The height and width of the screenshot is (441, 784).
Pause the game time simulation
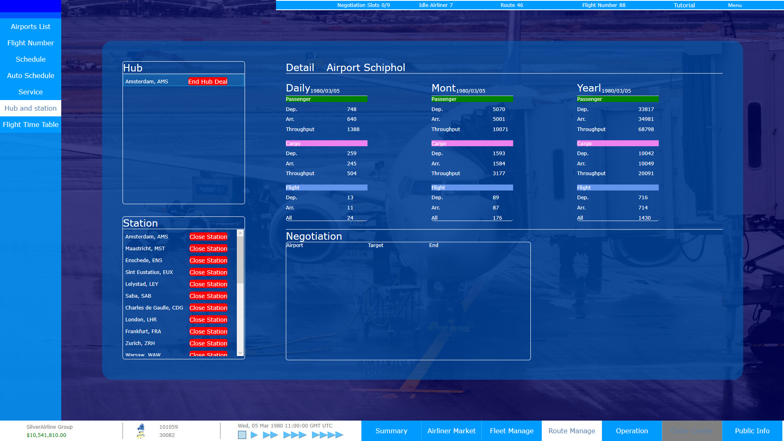point(243,435)
